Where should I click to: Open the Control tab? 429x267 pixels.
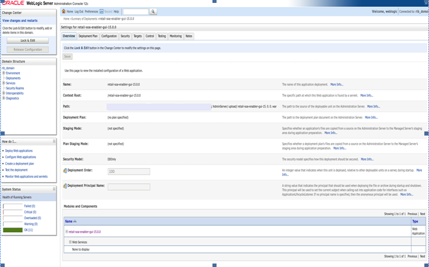point(150,36)
